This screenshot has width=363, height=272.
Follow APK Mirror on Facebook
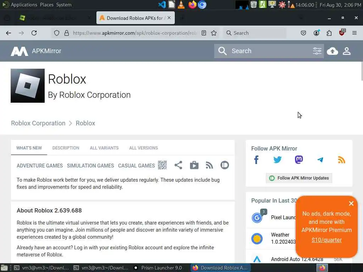tap(256, 160)
